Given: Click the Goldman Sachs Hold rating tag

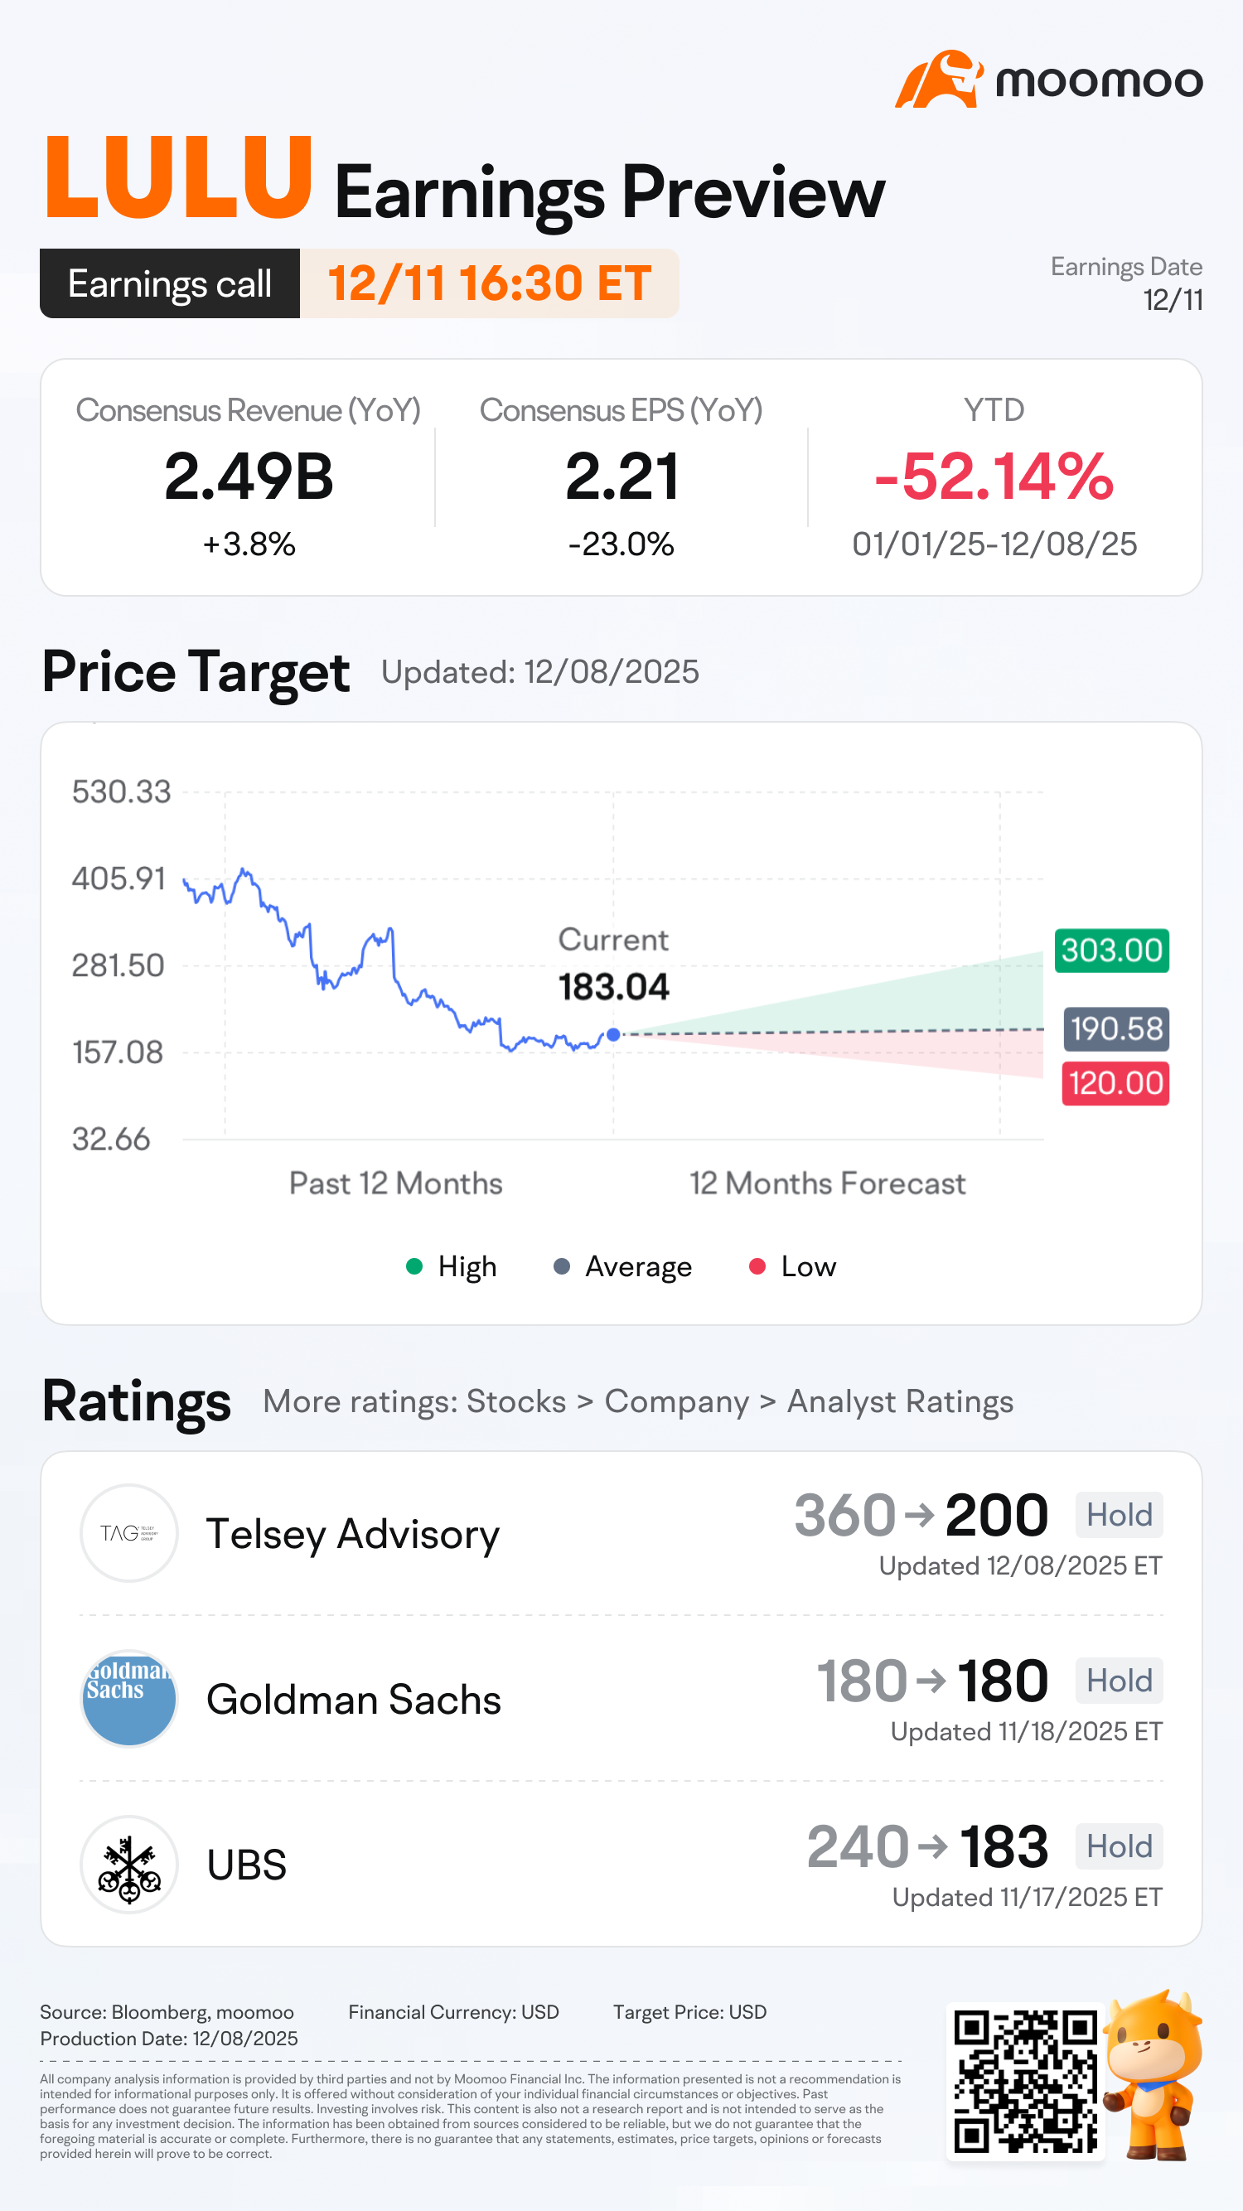Looking at the screenshot, I should click(1119, 1681).
